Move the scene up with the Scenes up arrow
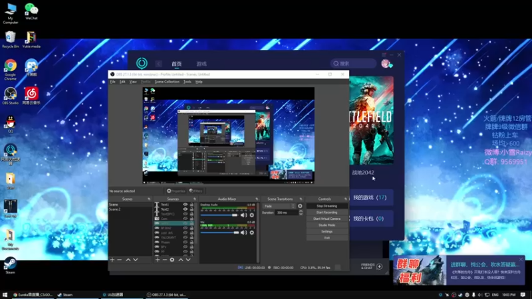This screenshot has width=532, height=299. pos(128,260)
